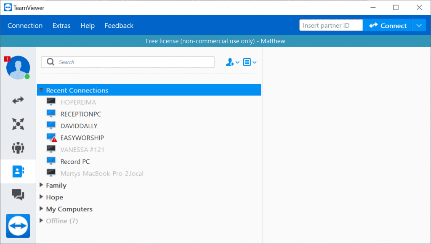The image size is (431, 244).
Task: Click the My Computers group label
Action: [69, 209]
